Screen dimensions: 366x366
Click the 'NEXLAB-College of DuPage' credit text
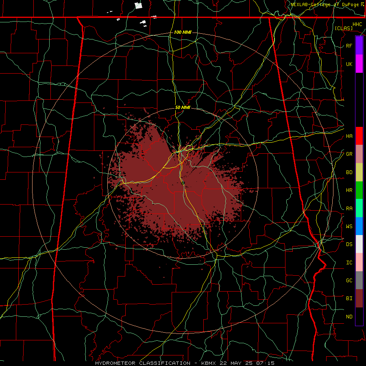pos(325,4)
